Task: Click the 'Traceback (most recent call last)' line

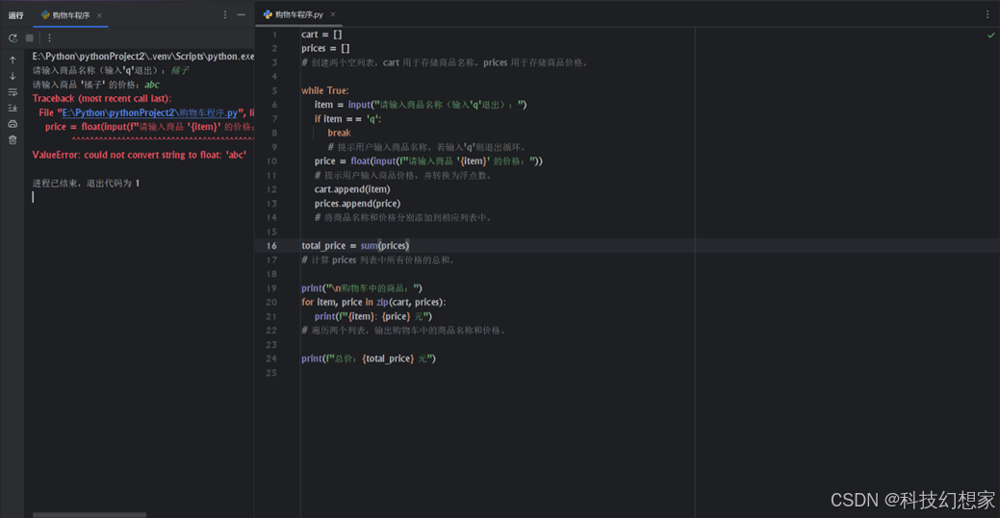Action: (x=102, y=99)
